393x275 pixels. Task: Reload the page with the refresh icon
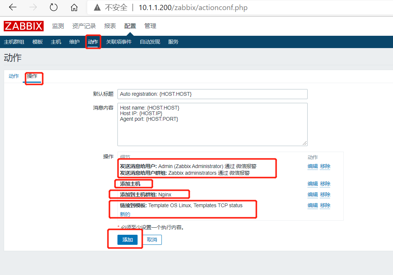point(53,7)
